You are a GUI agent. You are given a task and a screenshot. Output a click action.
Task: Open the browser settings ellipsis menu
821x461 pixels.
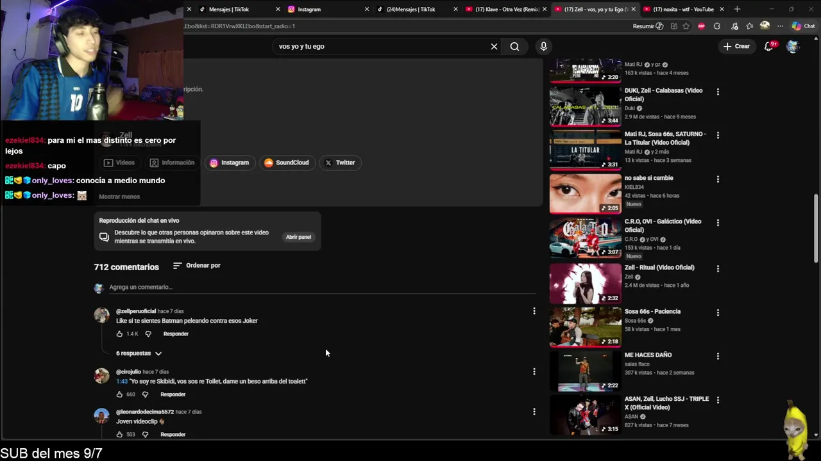pyautogui.click(x=780, y=26)
